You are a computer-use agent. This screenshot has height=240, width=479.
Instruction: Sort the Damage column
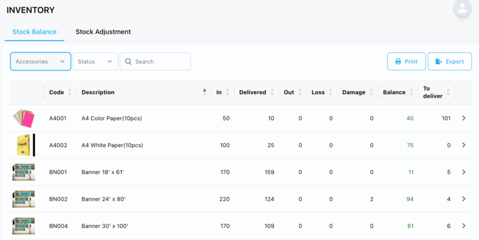[x=371, y=92]
